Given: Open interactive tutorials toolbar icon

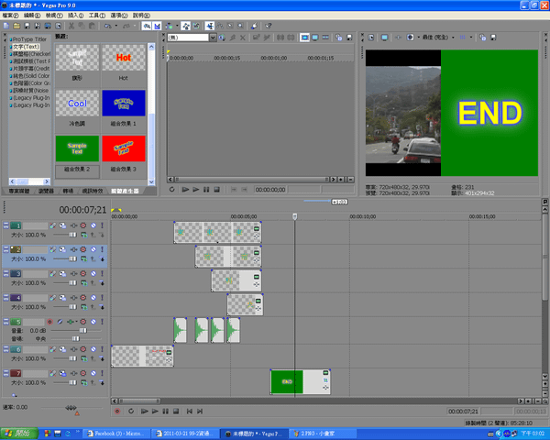Looking at the screenshot, I should 254,26.
